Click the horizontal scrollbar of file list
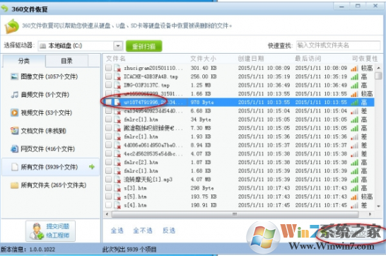This screenshot has width=386, height=256. point(235,214)
